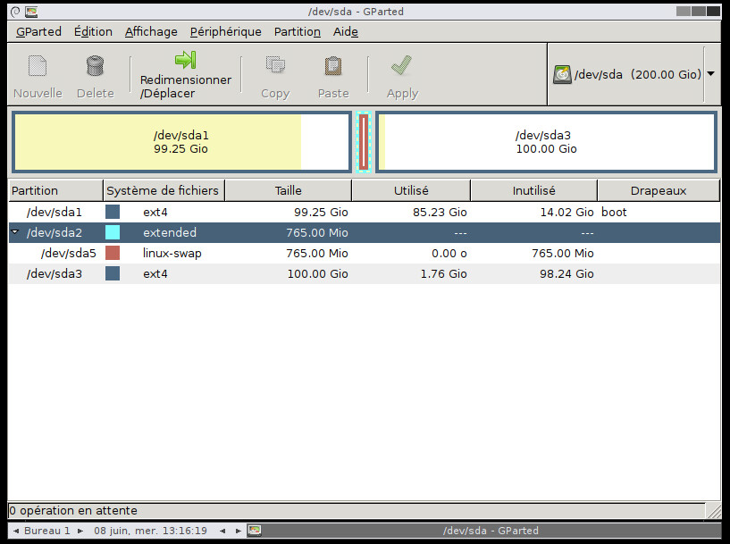Screen dimensions: 730x544
Task: Click the Nouvelle partition toolbar icon
Action: (x=38, y=66)
